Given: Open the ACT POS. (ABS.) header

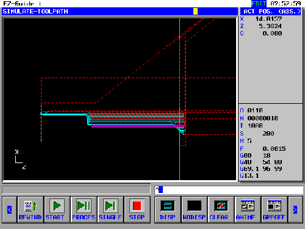Looking at the screenshot, I should pyautogui.click(x=271, y=12).
